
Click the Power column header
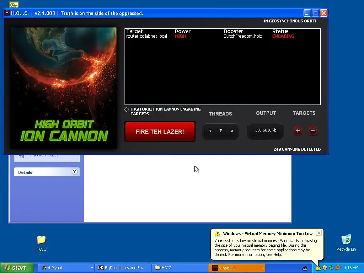(183, 31)
